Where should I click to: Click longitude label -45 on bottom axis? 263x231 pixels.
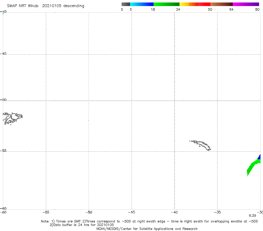coord(131,212)
